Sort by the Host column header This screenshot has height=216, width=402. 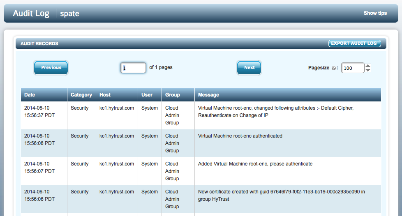click(117, 95)
